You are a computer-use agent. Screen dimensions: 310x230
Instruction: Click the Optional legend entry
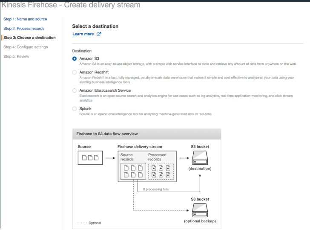pyautogui.click(x=89, y=223)
